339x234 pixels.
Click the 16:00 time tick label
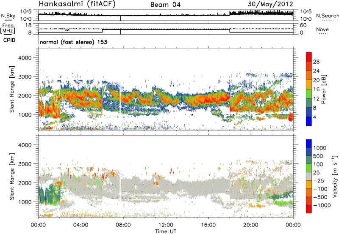click(208, 225)
